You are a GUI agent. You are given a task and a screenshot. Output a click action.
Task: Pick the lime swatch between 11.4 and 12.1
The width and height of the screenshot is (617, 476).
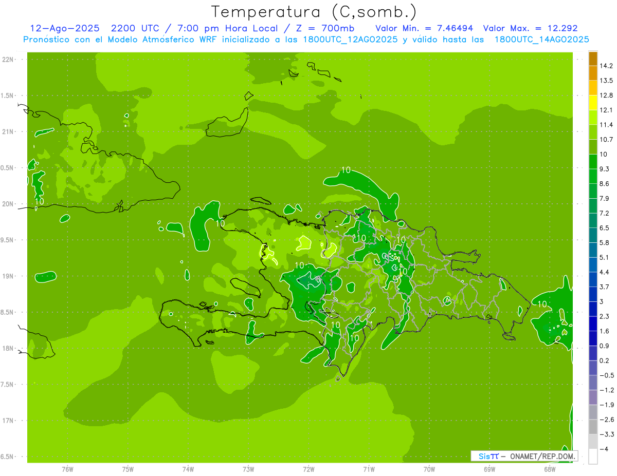point(593,118)
